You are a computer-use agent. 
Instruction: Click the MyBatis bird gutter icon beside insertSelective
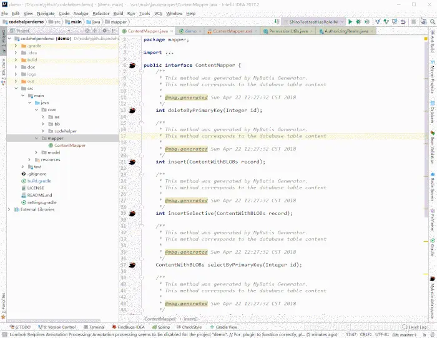coord(132,214)
